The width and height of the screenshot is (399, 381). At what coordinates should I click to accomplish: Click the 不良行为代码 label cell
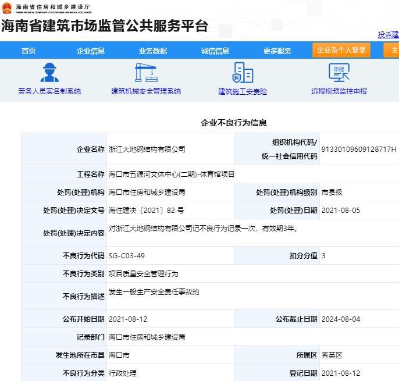click(x=64, y=255)
